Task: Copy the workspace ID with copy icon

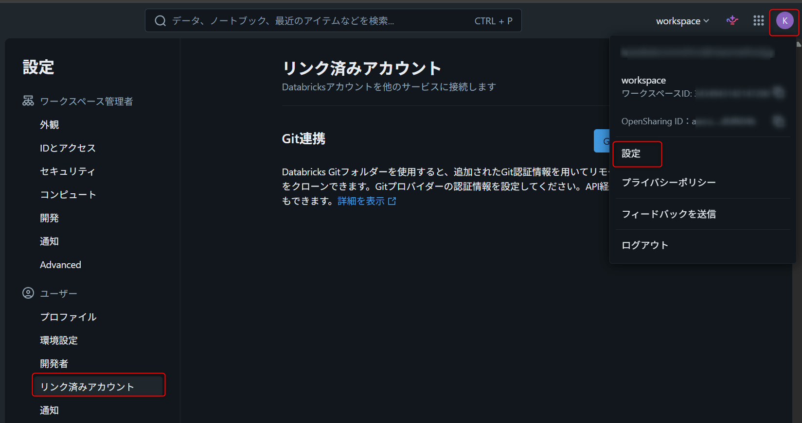Action: [779, 92]
